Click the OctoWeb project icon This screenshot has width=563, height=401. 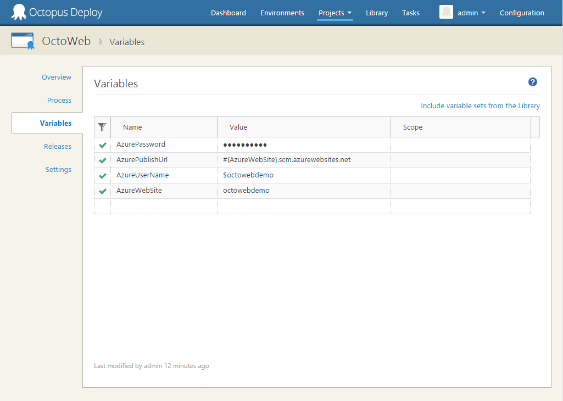tap(23, 41)
